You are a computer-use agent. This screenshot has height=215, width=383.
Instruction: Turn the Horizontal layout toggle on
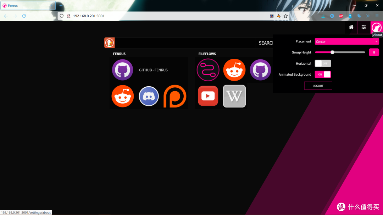[x=323, y=63]
